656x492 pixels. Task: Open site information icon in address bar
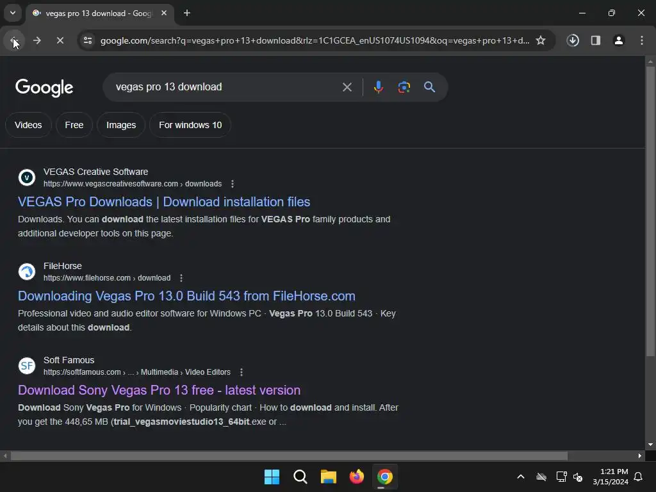click(88, 40)
